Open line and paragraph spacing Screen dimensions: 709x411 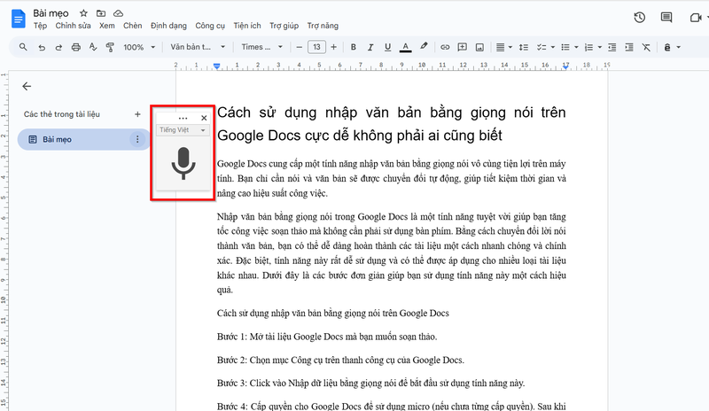click(x=524, y=47)
